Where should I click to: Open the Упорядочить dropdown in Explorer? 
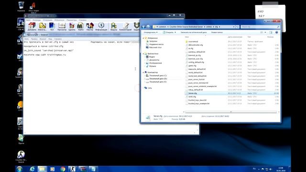151,32
